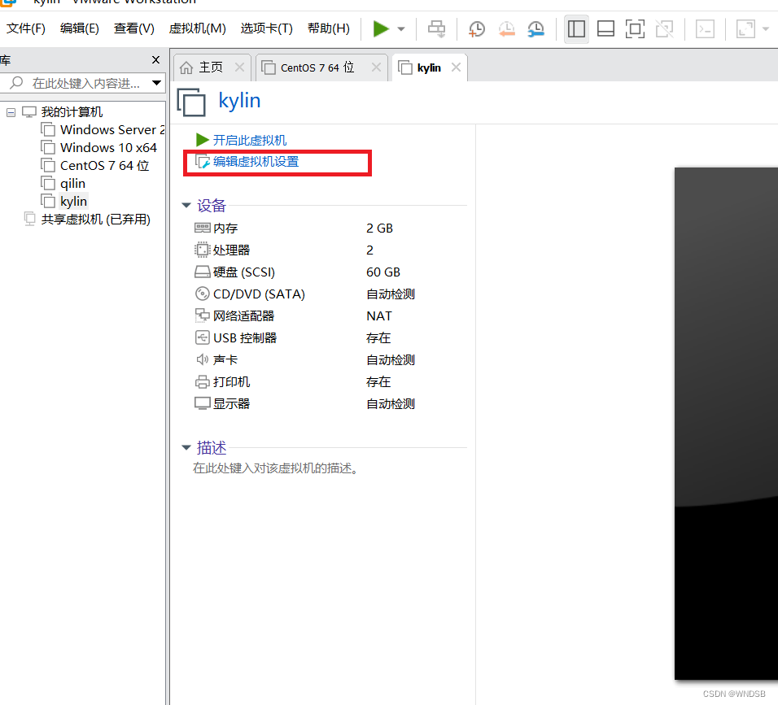The height and width of the screenshot is (705, 778).
Task: Open the power options dropdown arrow beside play
Action: [x=401, y=28]
